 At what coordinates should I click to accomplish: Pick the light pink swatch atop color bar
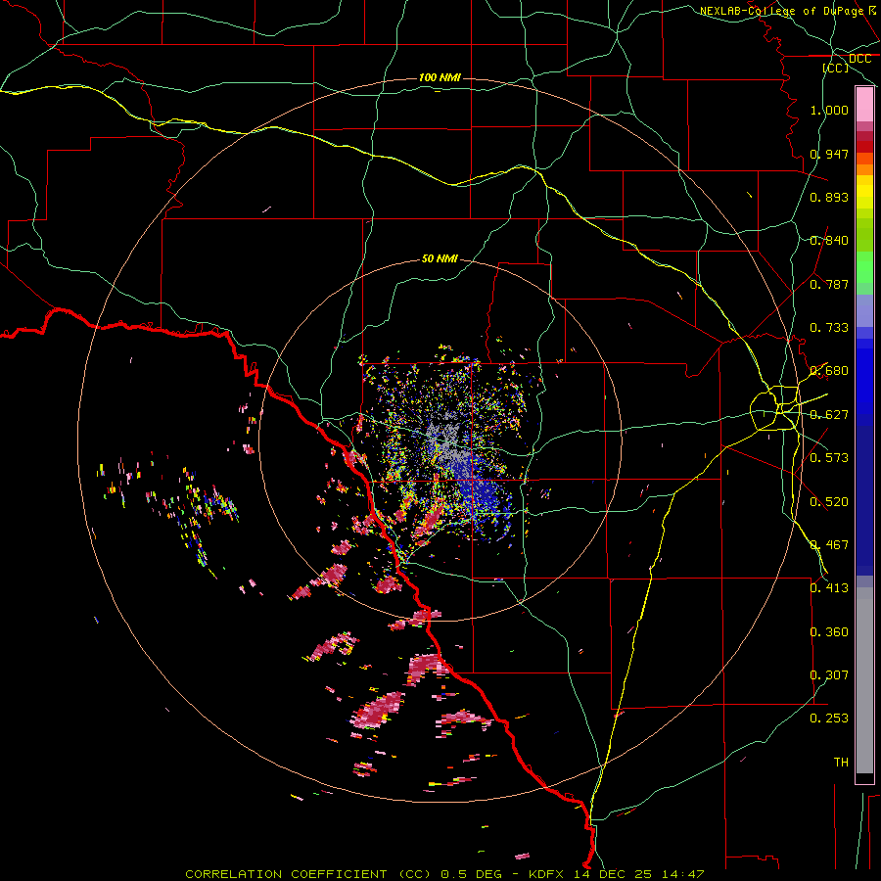point(864,105)
